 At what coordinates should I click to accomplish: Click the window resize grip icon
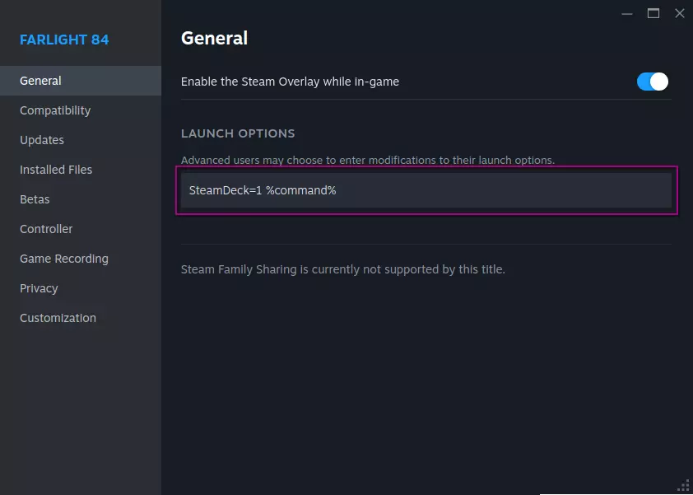tap(683, 485)
